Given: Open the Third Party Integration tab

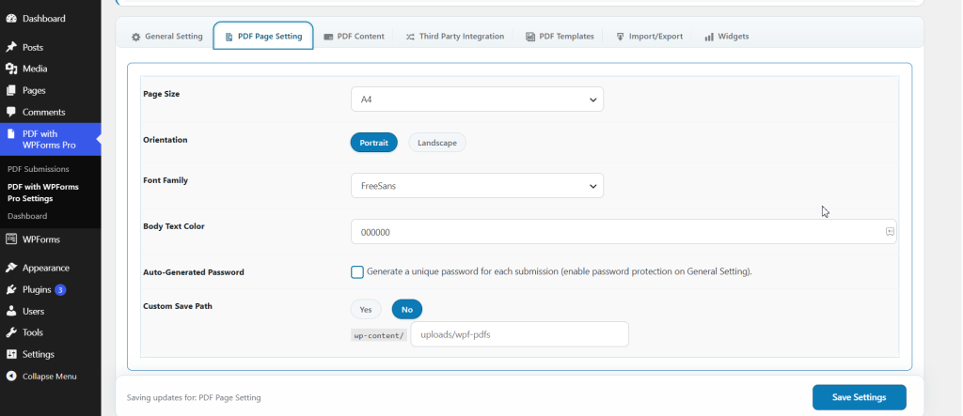Looking at the screenshot, I should click(455, 37).
